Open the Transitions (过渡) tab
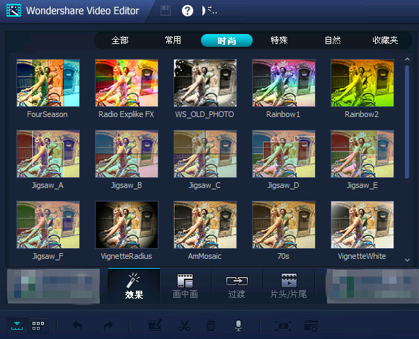Screen dimensions: 419x339 [x=237, y=286]
